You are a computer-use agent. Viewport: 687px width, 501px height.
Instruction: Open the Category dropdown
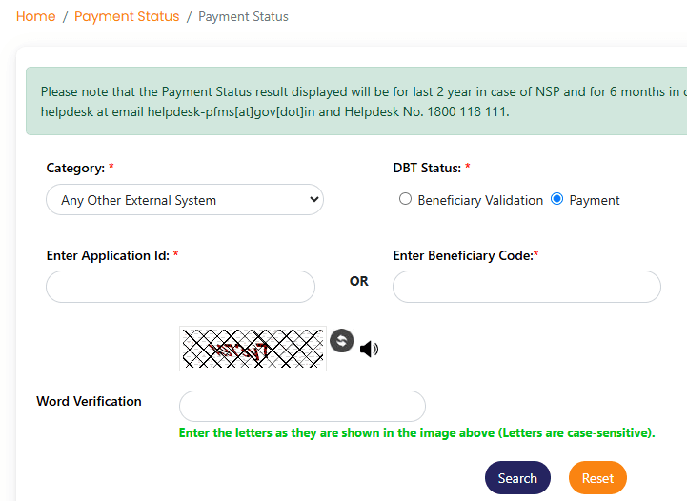point(185,200)
